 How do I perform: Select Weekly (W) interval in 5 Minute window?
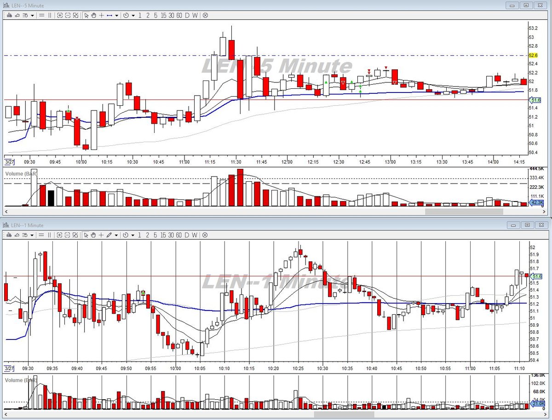195,15
